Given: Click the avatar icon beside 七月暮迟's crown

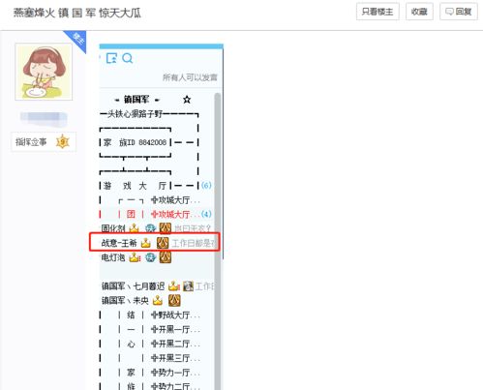Looking at the screenshot, I should coord(189,286).
